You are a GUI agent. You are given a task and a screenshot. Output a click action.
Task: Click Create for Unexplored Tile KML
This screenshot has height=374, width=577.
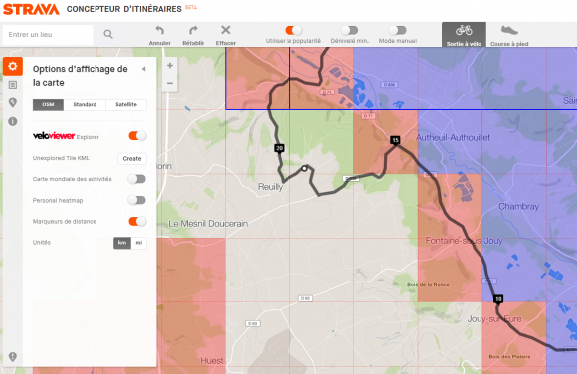coord(132,159)
